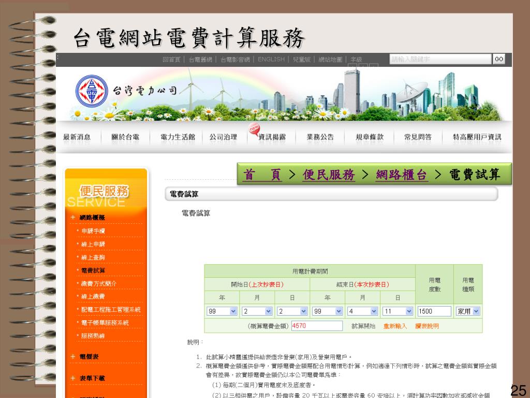Screen dimensions: 530x398
Task: Open start date month dropdown
Action: click(257, 311)
